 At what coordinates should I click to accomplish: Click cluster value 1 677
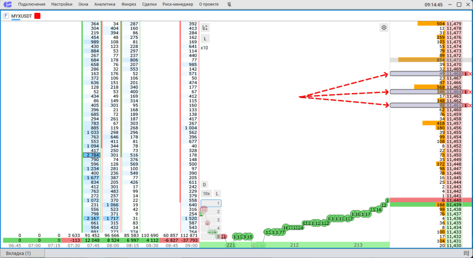92,178
